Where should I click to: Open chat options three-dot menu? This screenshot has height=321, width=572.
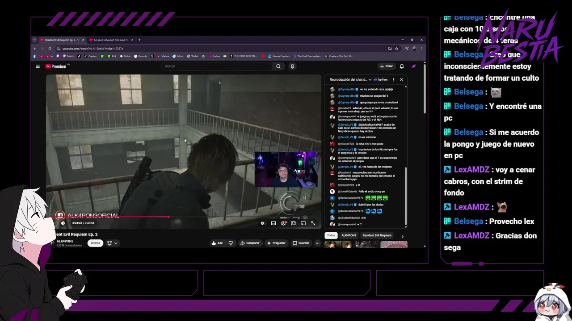click(393, 80)
